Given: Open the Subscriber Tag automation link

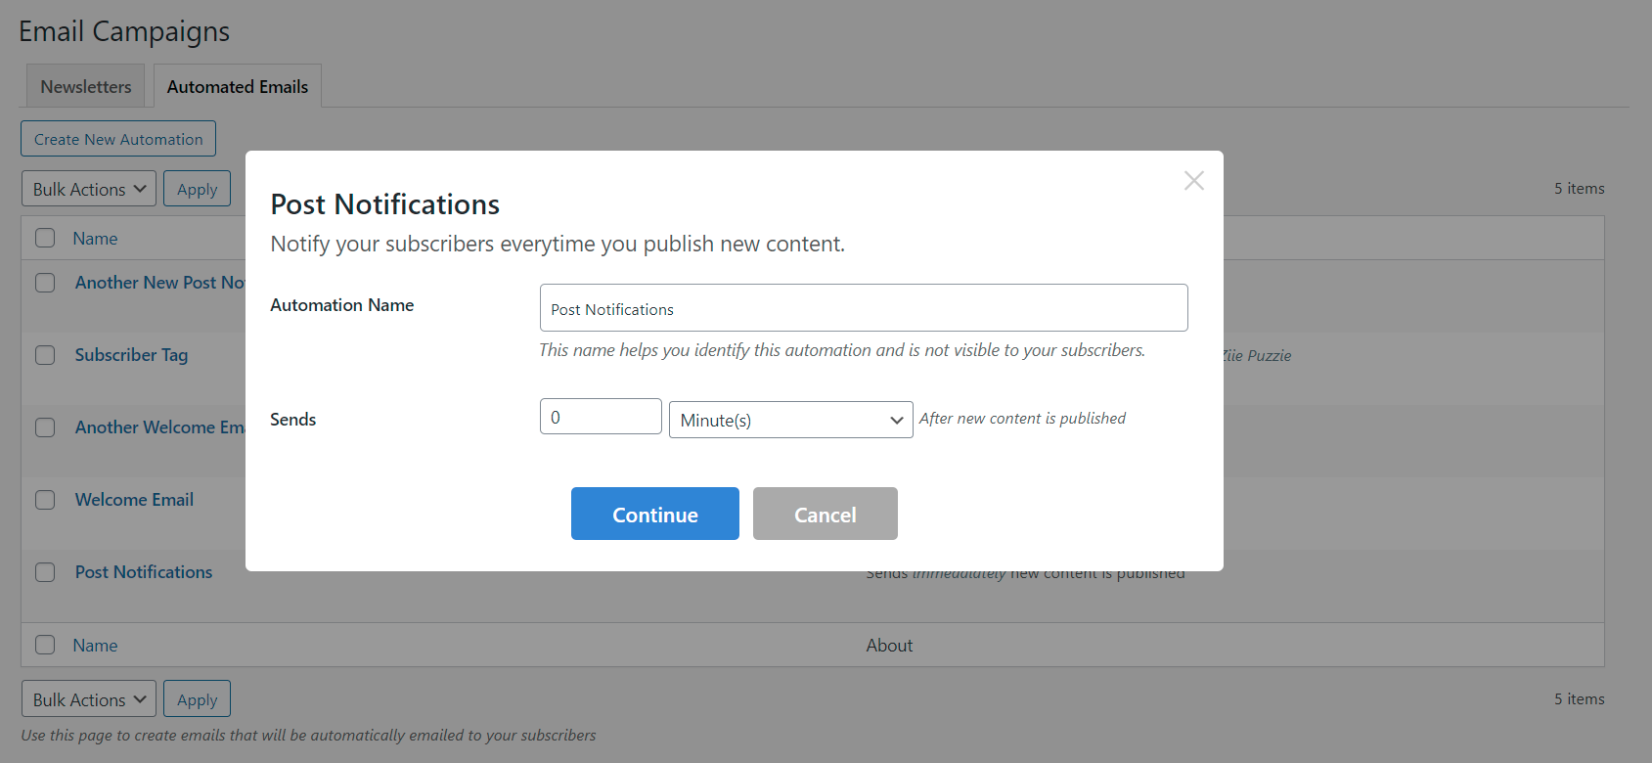Looking at the screenshot, I should 131,355.
